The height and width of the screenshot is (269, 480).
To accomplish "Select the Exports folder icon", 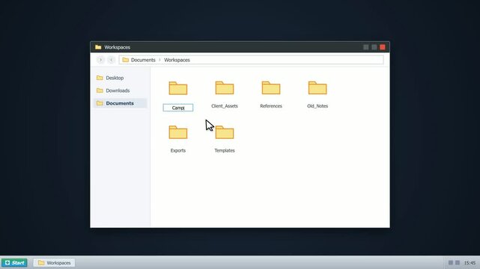I will pyautogui.click(x=178, y=132).
